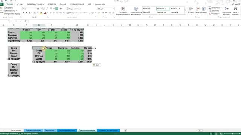241x135 pixels.
Task: Apply the Normal 2 2 cell style
Action: [163, 9]
